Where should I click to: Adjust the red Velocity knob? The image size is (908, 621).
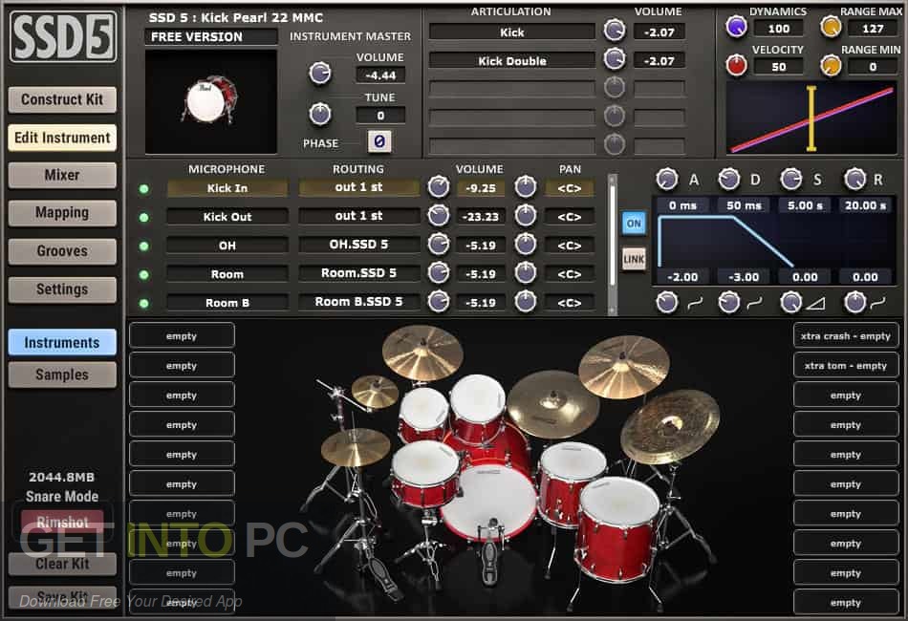[735, 65]
